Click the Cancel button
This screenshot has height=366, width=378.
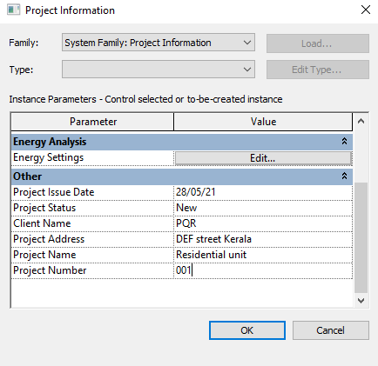tap(331, 330)
